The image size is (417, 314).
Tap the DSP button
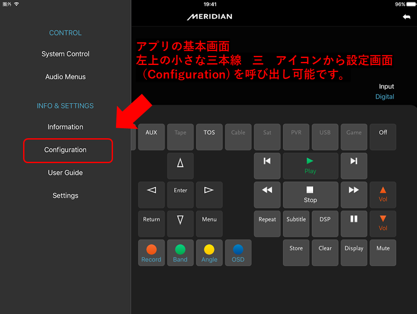tap(325, 224)
